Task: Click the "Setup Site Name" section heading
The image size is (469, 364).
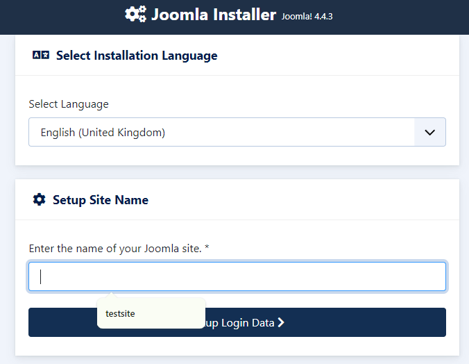Action: pyautogui.click(x=101, y=200)
